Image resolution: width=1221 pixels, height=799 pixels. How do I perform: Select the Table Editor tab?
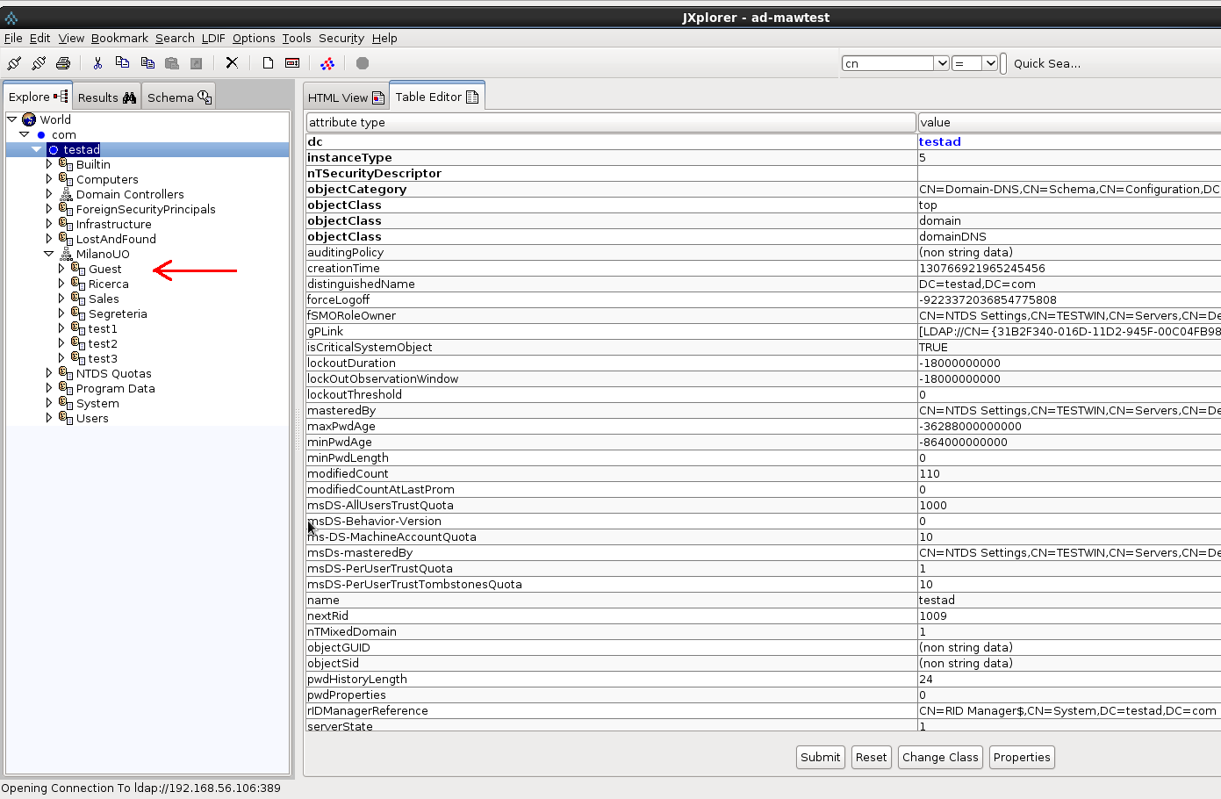436,97
